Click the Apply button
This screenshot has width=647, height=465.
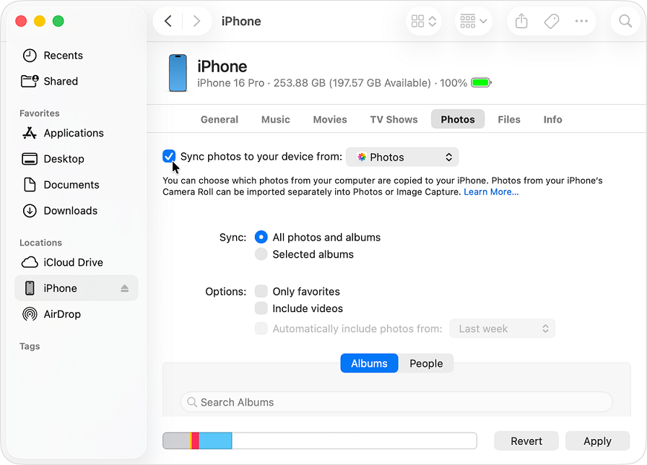(x=597, y=441)
